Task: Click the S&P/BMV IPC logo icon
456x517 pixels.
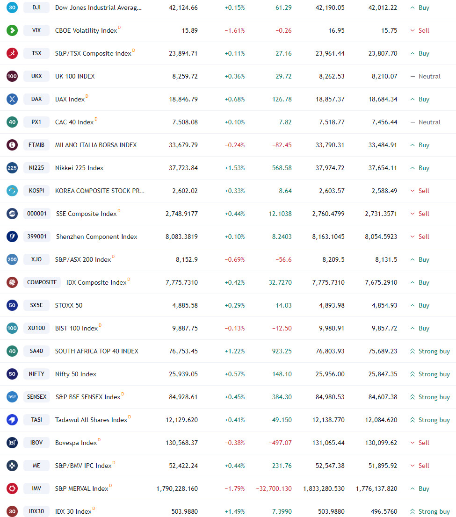Action: click(12, 466)
